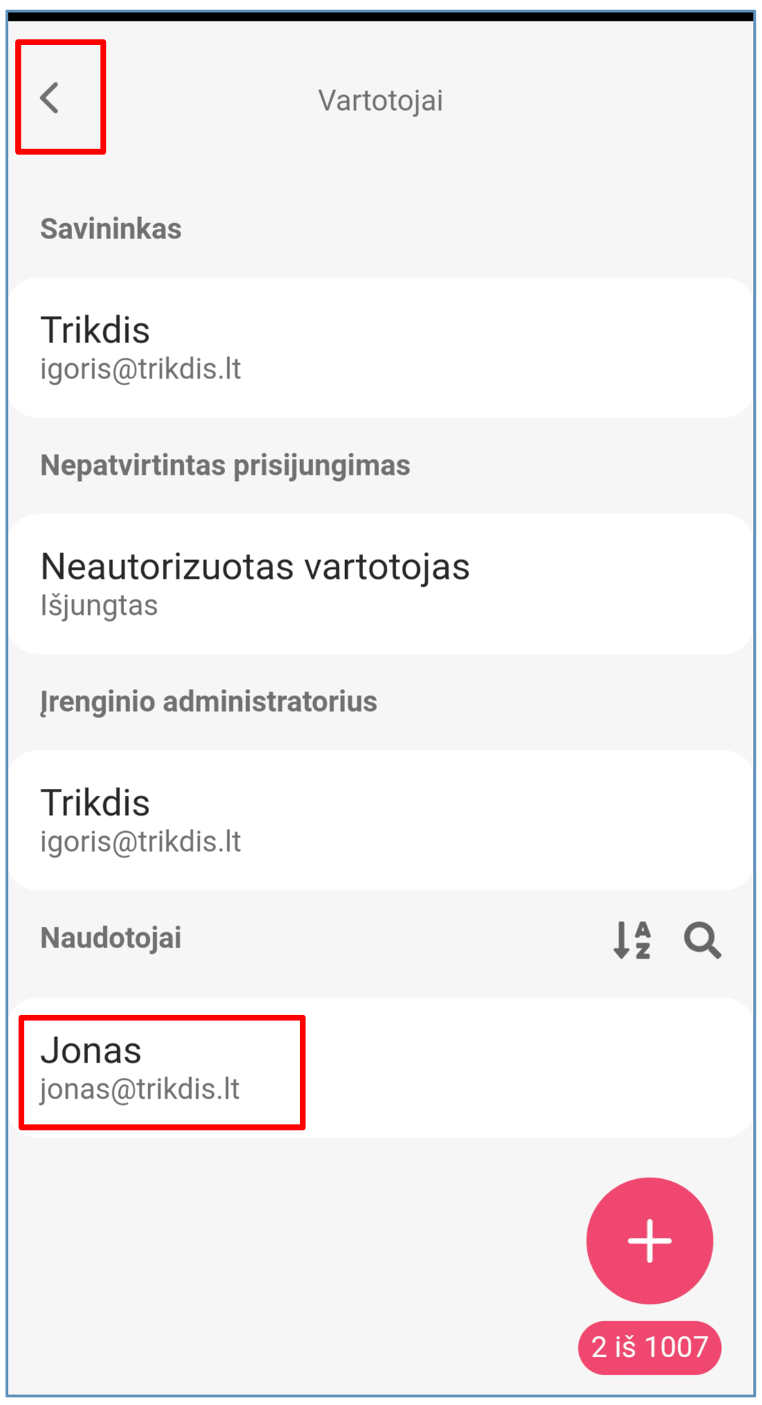Click the jonas@trikdis.lt email address
This screenshot has height=1405, width=762.
140,1090
